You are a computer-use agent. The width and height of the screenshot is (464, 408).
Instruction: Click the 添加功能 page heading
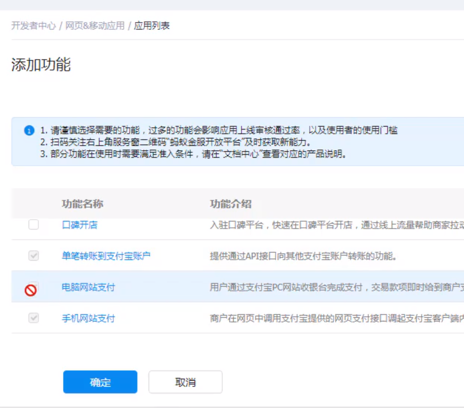[x=41, y=65]
